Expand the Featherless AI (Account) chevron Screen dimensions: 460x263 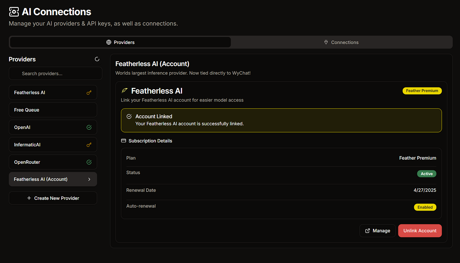[89, 179]
